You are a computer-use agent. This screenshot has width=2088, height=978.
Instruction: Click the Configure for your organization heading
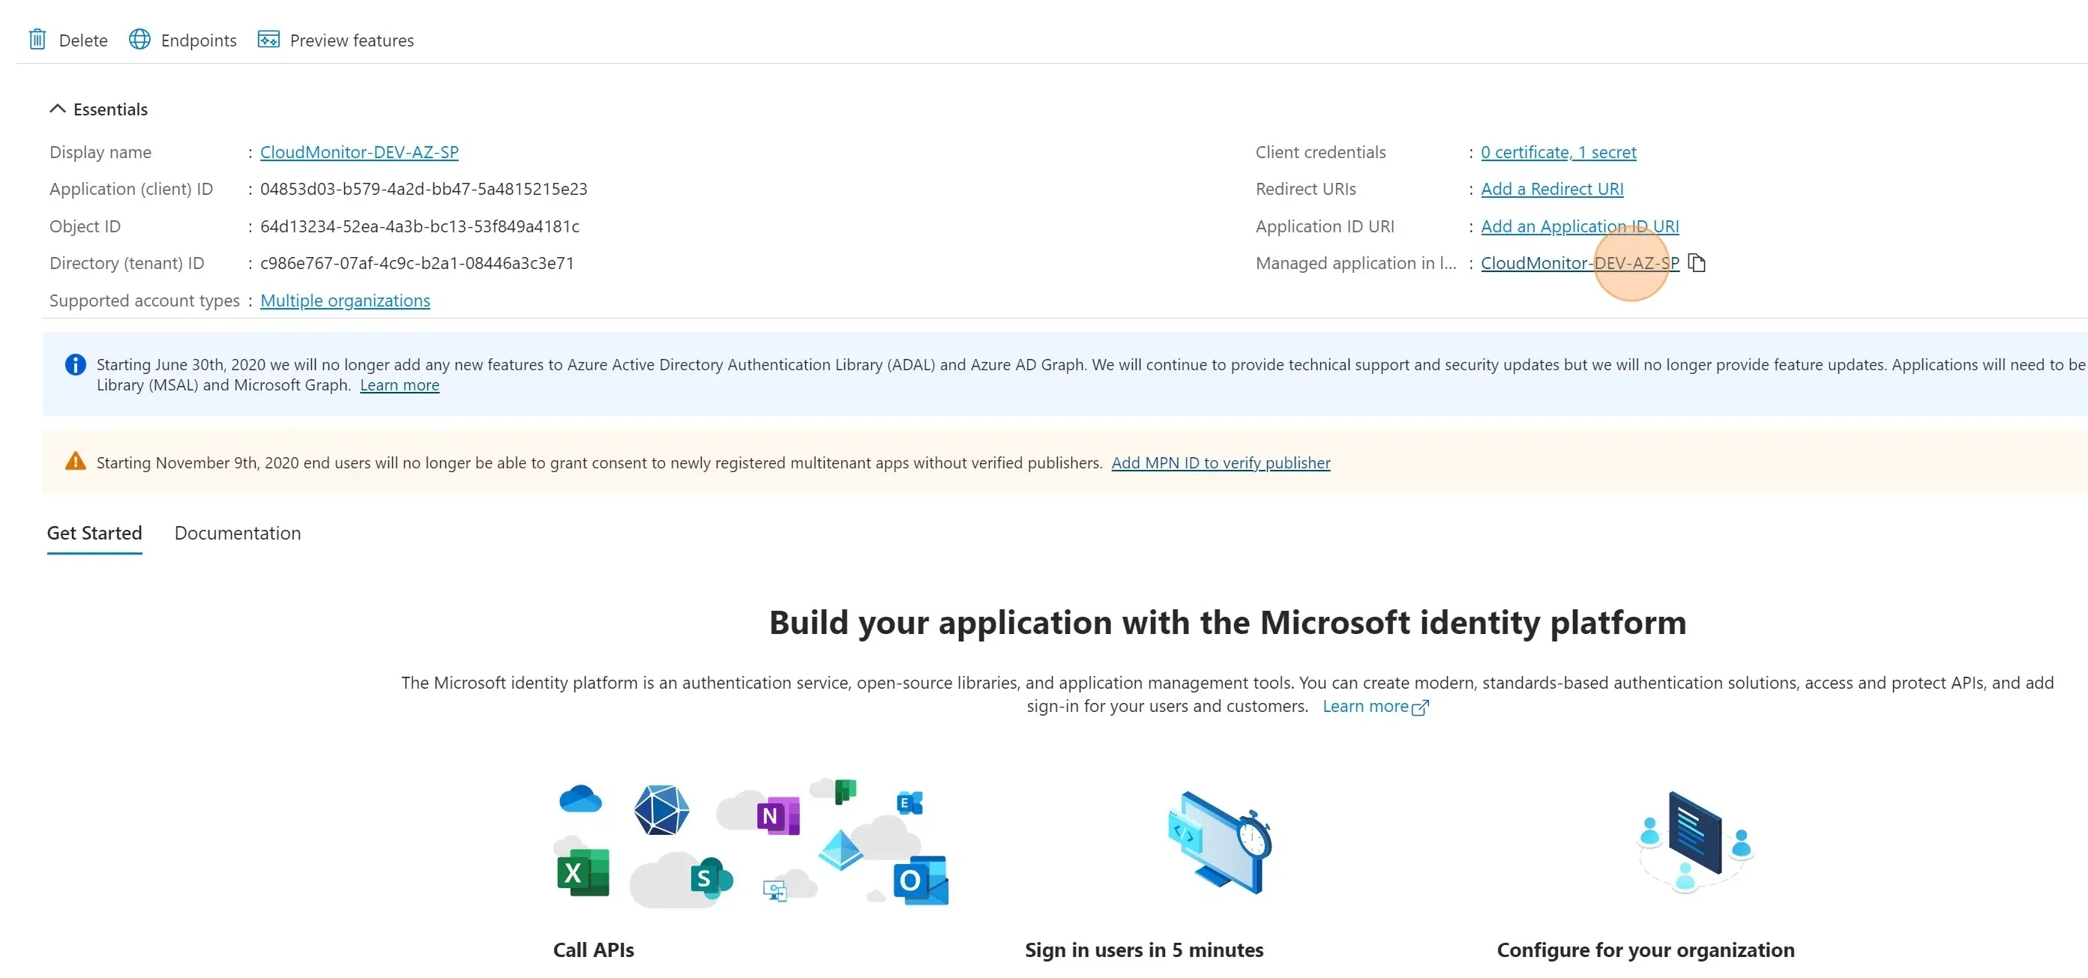1646,950
